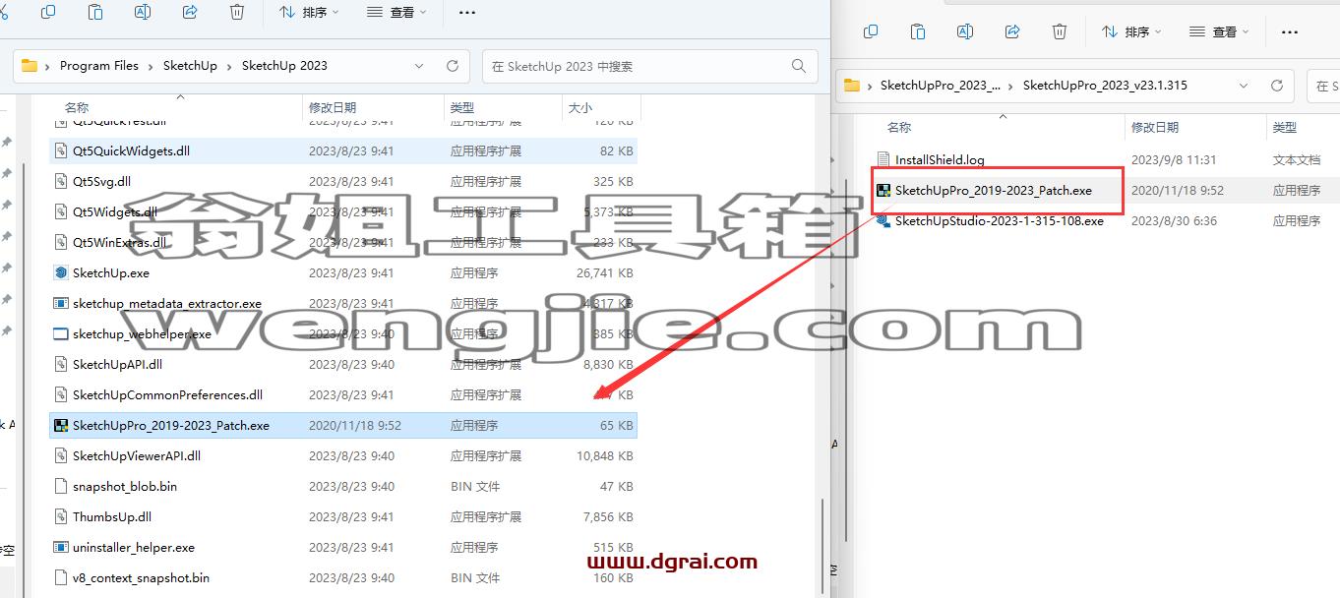Click share icon in left window toolbar
Viewport: 1340px width, 598px height.
[190, 12]
